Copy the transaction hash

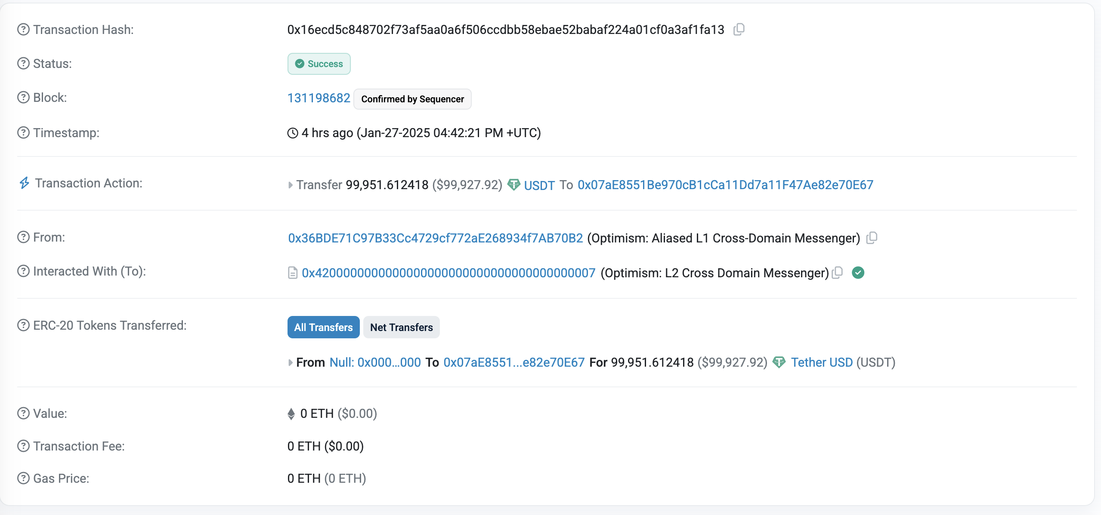[739, 29]
